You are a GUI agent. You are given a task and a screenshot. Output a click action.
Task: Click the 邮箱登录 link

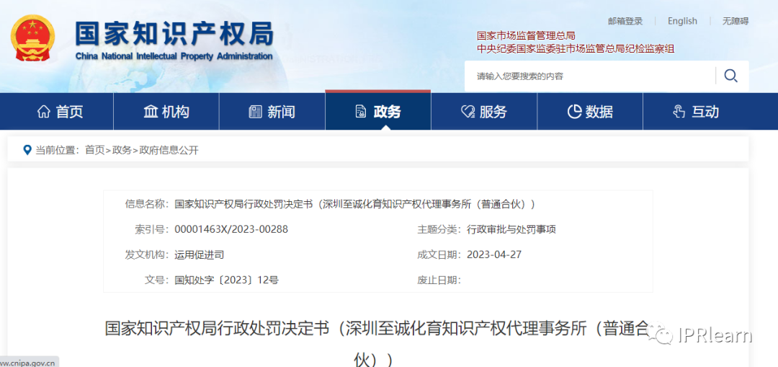[625, 21]
